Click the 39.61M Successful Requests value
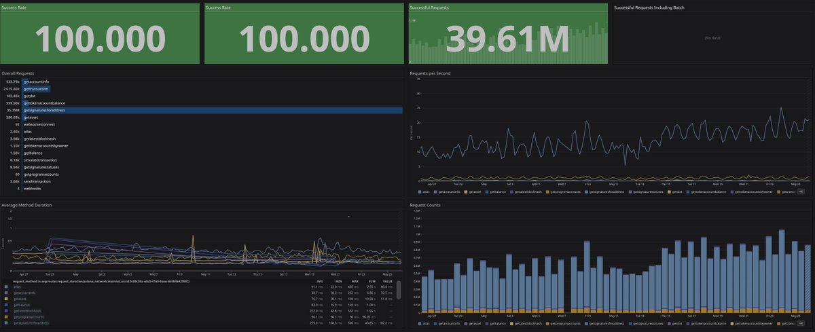815x332 pixels. [x=507, y=39]
